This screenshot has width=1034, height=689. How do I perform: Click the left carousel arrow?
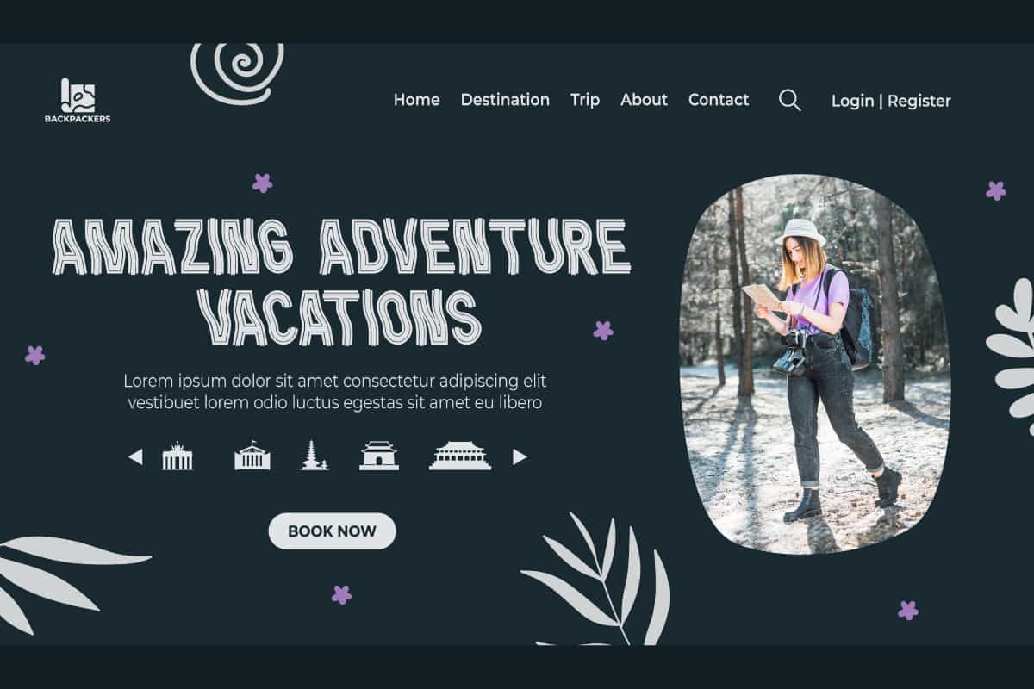click(135, 456)
